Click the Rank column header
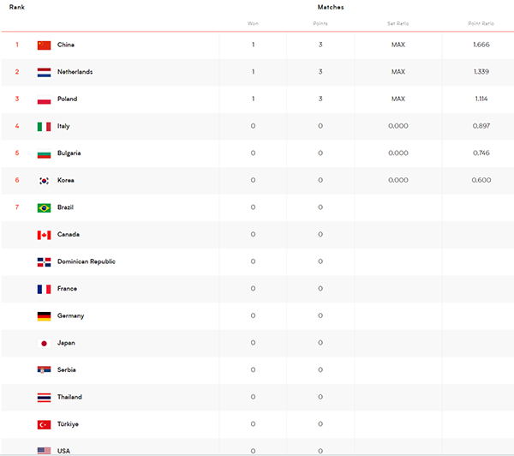The width and height of the screenshot is (514, 456). click(x=17, y=7)
